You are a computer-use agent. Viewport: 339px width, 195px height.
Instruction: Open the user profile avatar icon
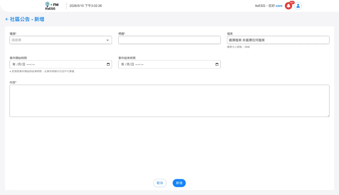point(298,6)
